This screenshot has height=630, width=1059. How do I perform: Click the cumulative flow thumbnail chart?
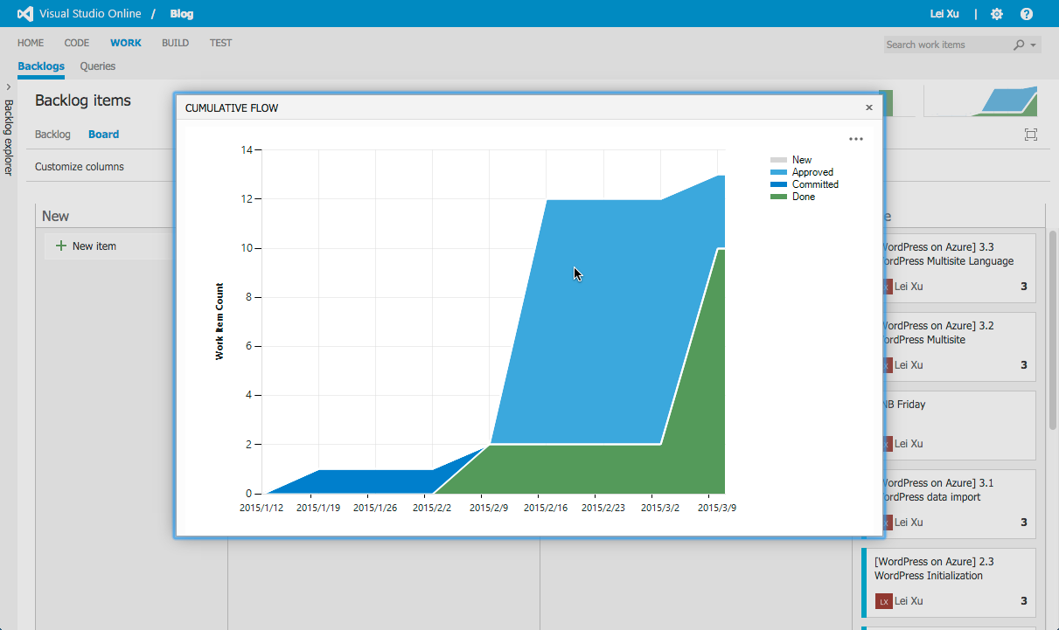tap(981, 100)
